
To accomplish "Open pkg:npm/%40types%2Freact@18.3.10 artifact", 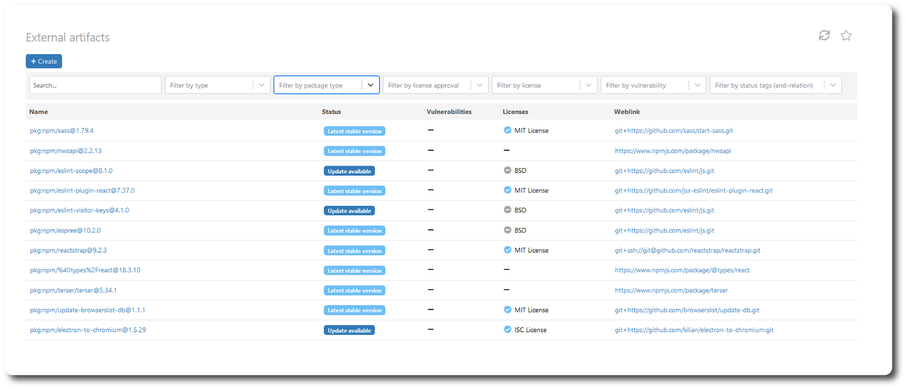I will tap(85, 270).
